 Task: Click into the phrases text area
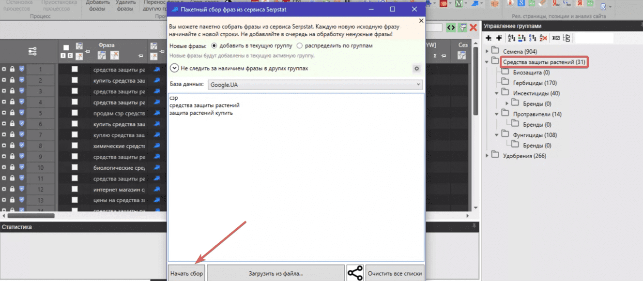296,177
